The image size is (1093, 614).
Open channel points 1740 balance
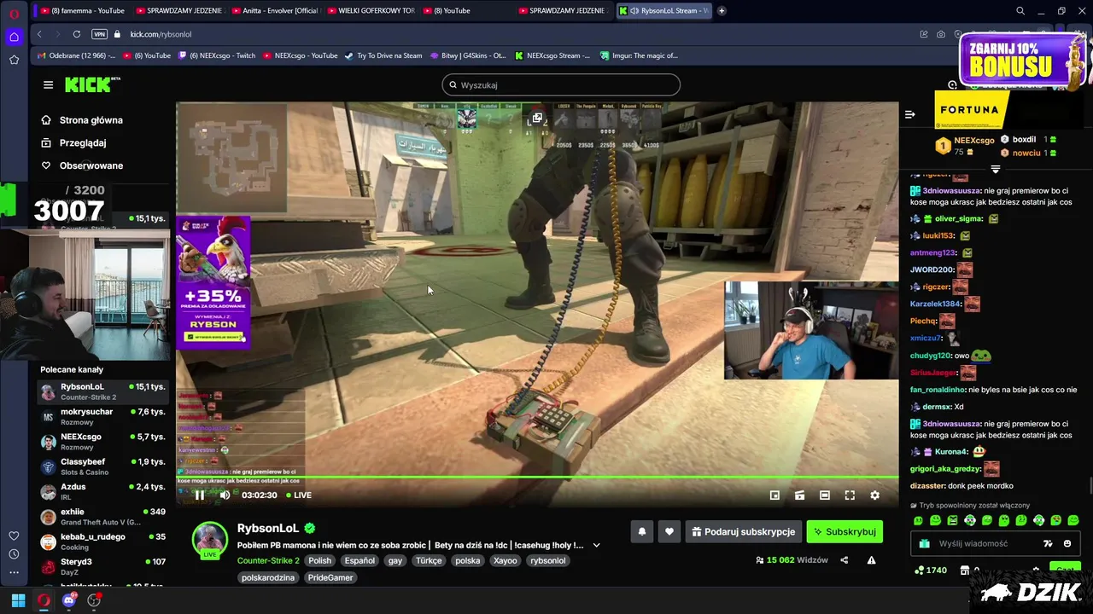931,570
